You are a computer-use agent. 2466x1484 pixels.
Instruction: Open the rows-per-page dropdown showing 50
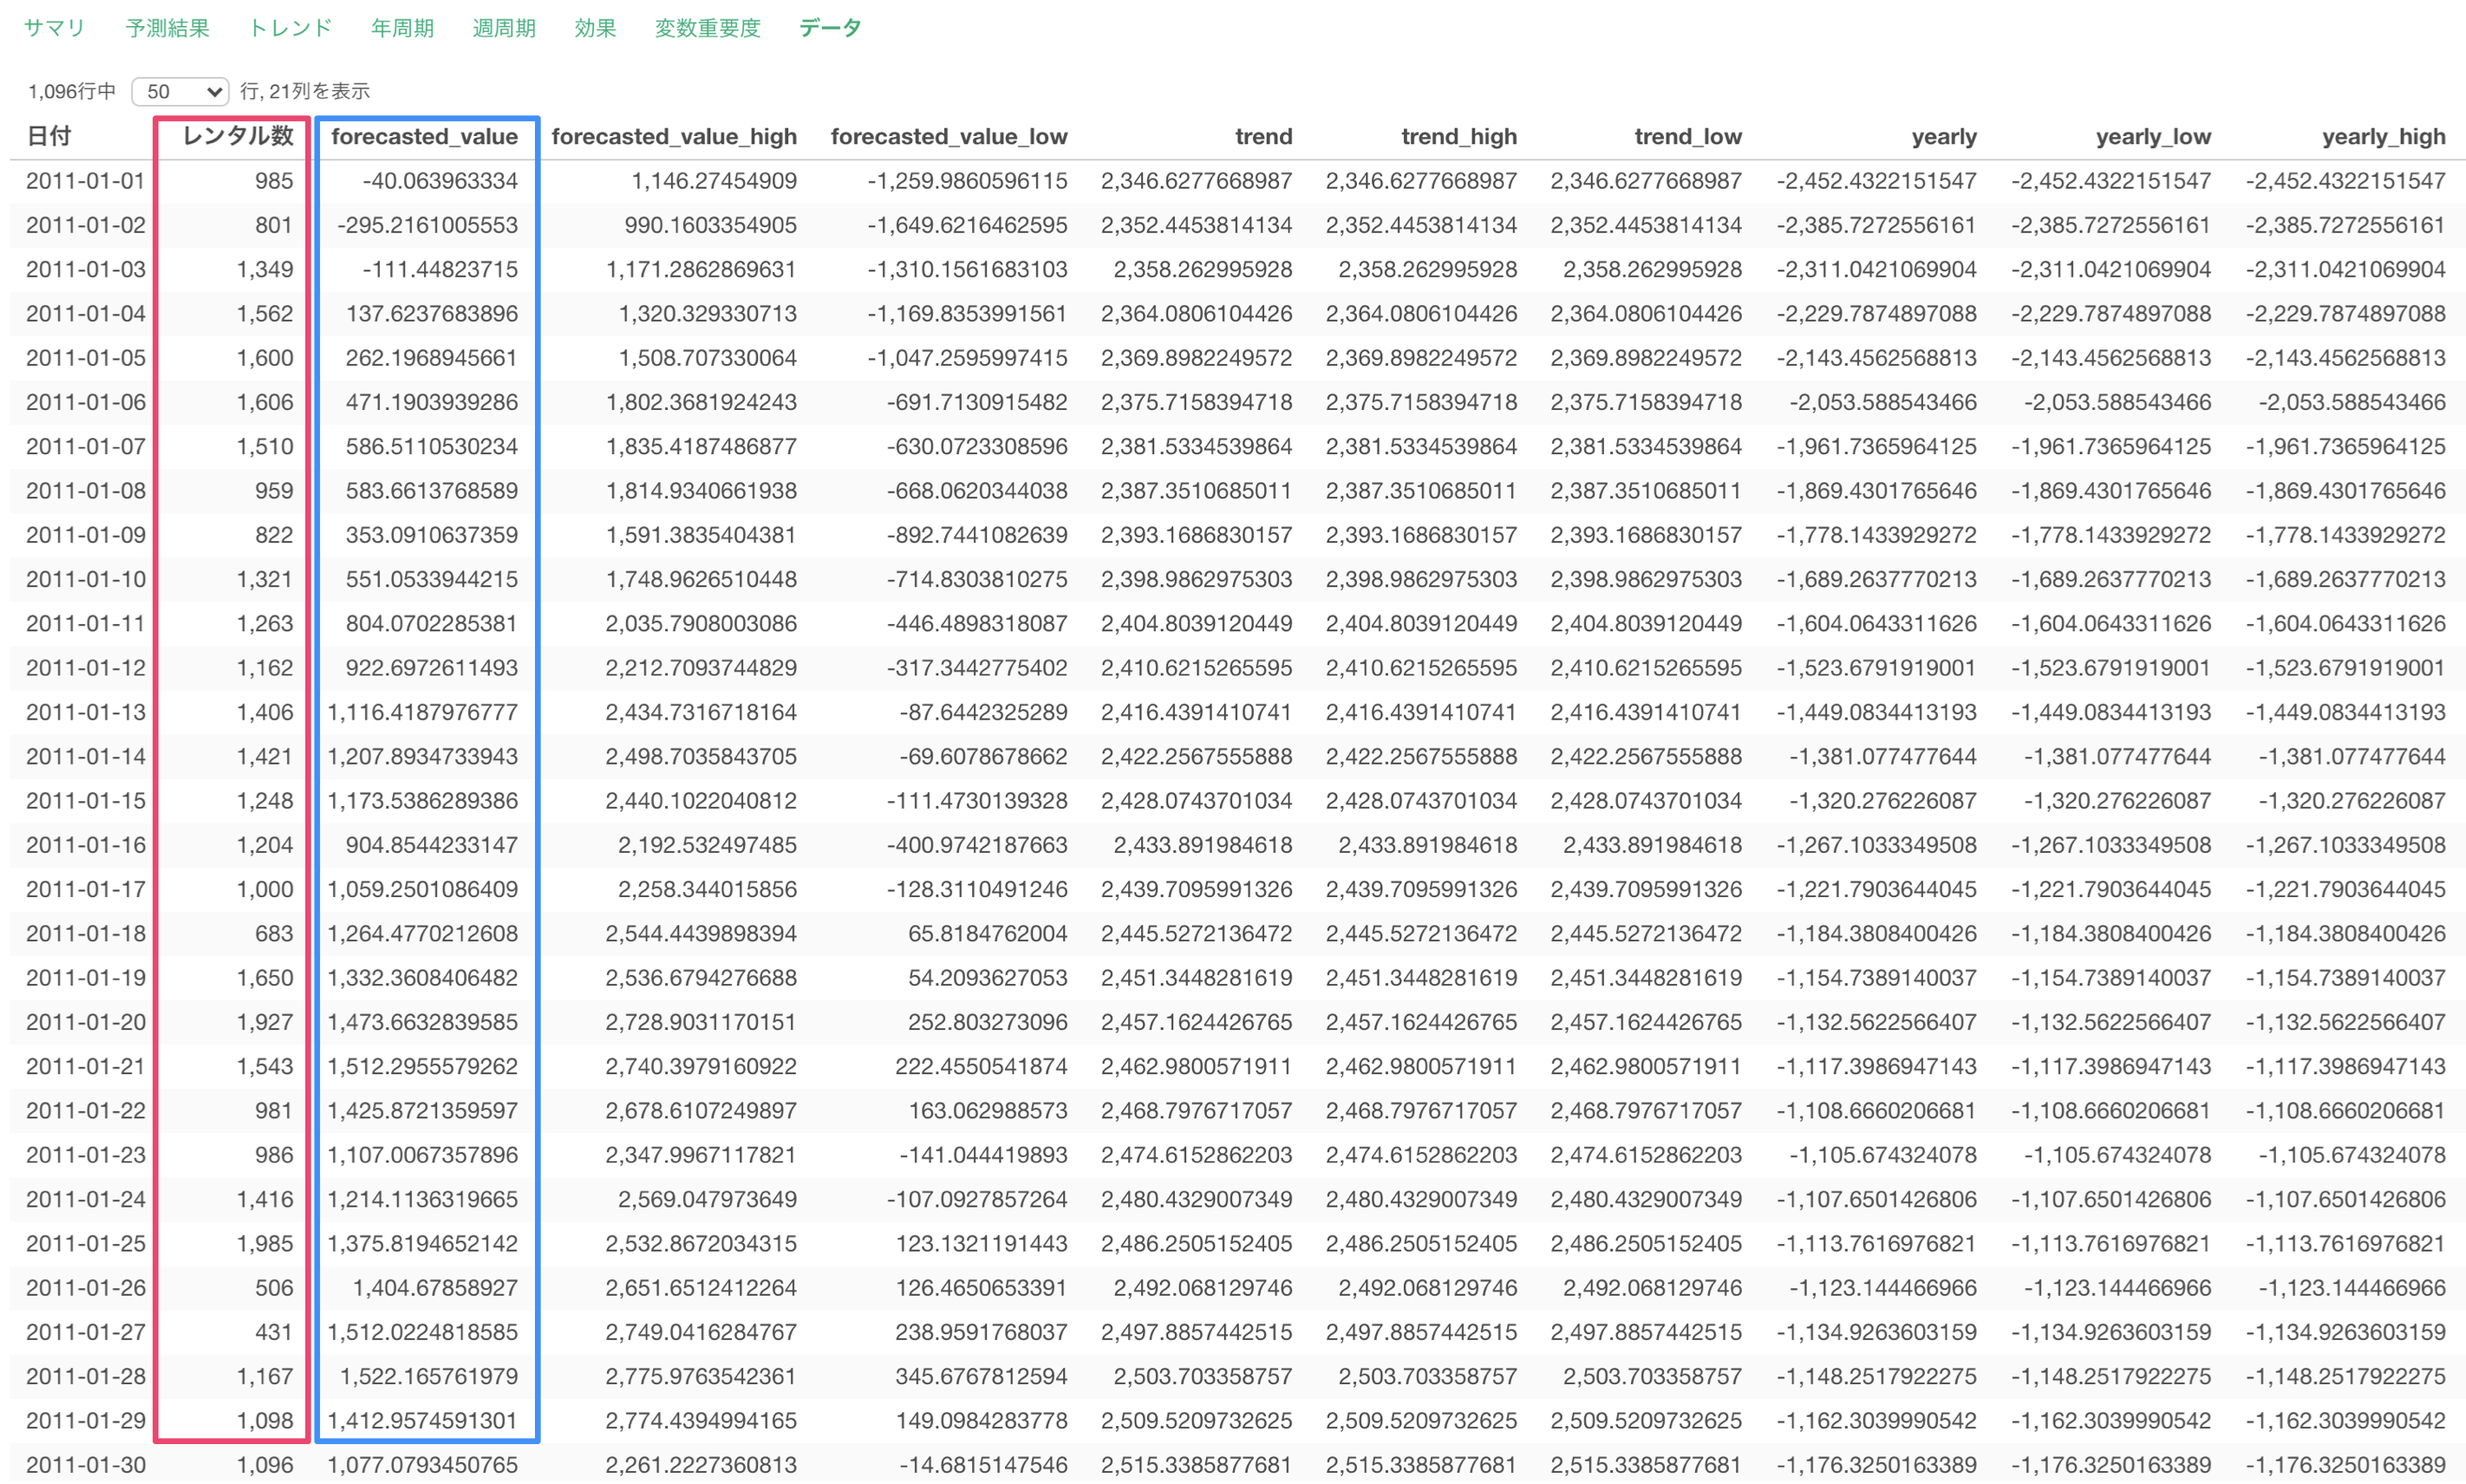click(x=180, y=92)
